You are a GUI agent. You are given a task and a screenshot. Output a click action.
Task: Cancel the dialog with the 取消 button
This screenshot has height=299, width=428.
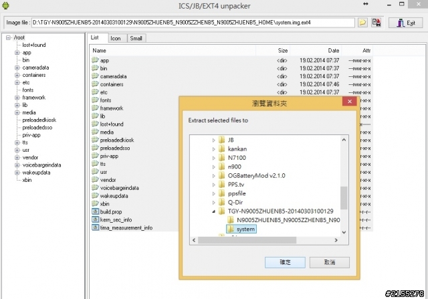330,262
